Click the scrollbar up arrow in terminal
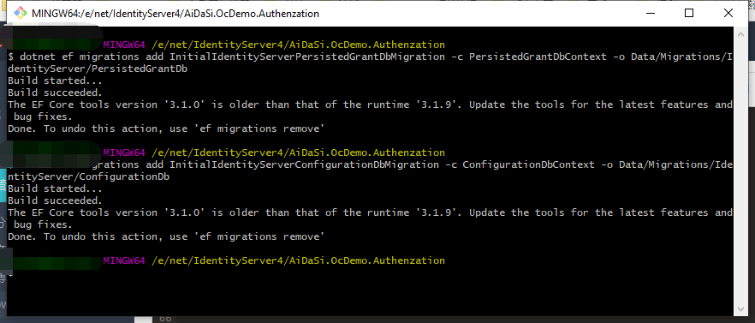The image size is (755, 323). tap(741, 34)
